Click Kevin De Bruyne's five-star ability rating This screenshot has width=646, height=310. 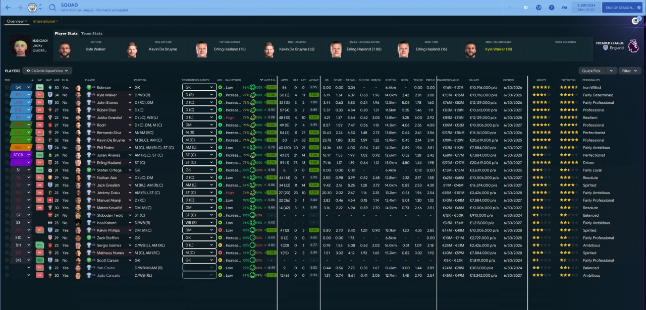coord(543,140)
